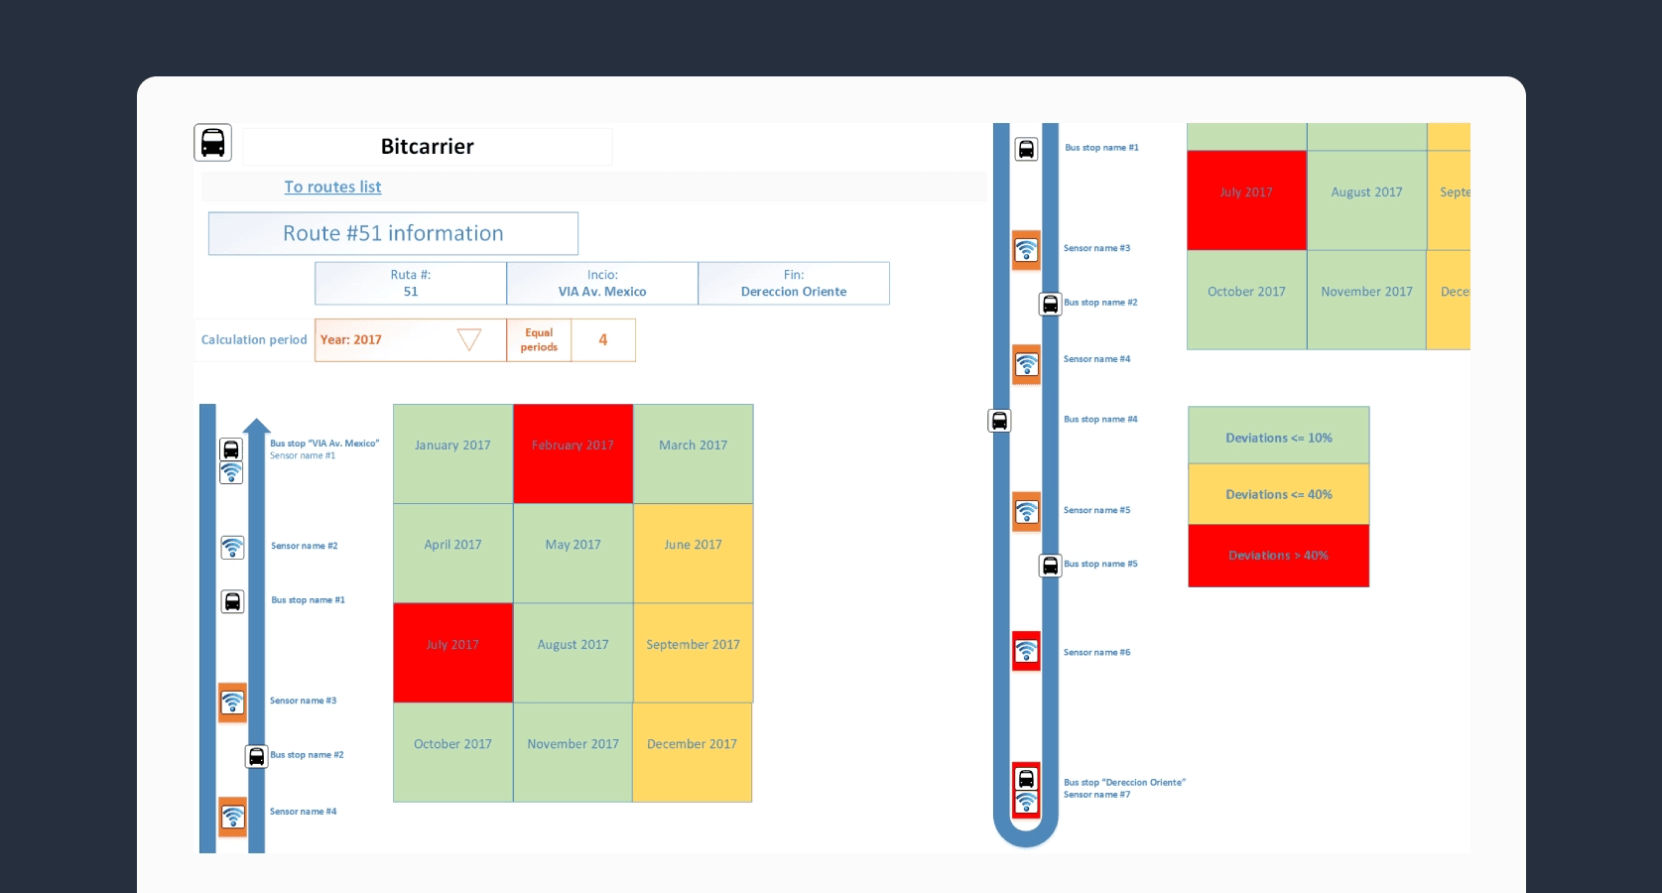Click red July 2017 cell in right grid
The image size is (1662, 893).
point(1246,200)
